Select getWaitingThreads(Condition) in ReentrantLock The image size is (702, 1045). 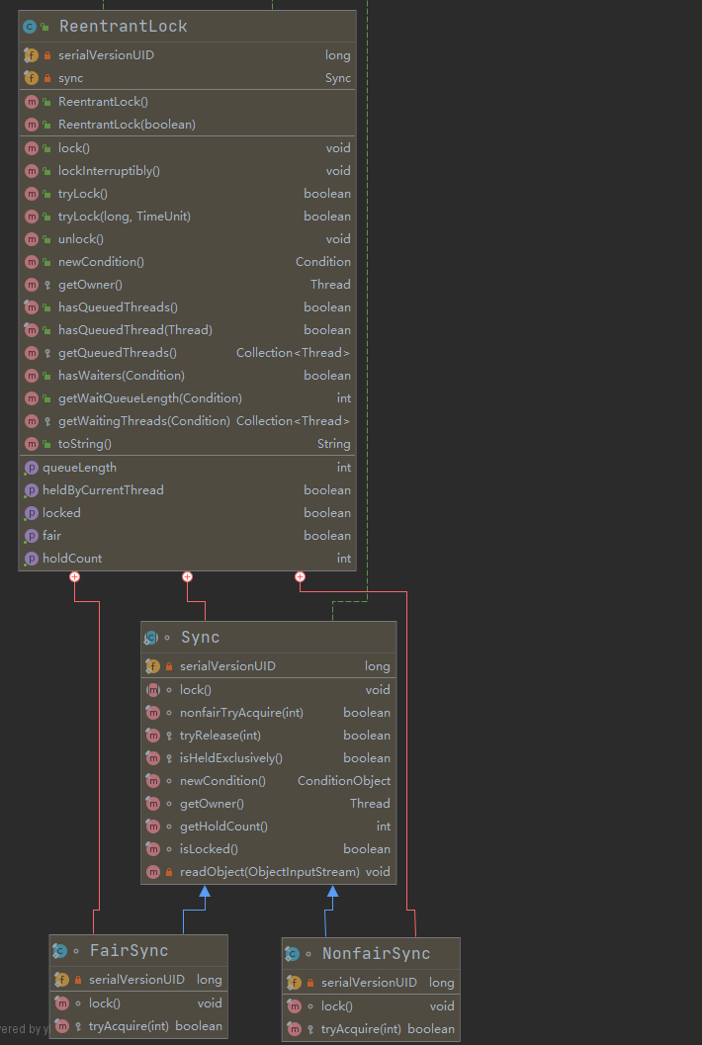pyautogui.click(x=143, y=421)
